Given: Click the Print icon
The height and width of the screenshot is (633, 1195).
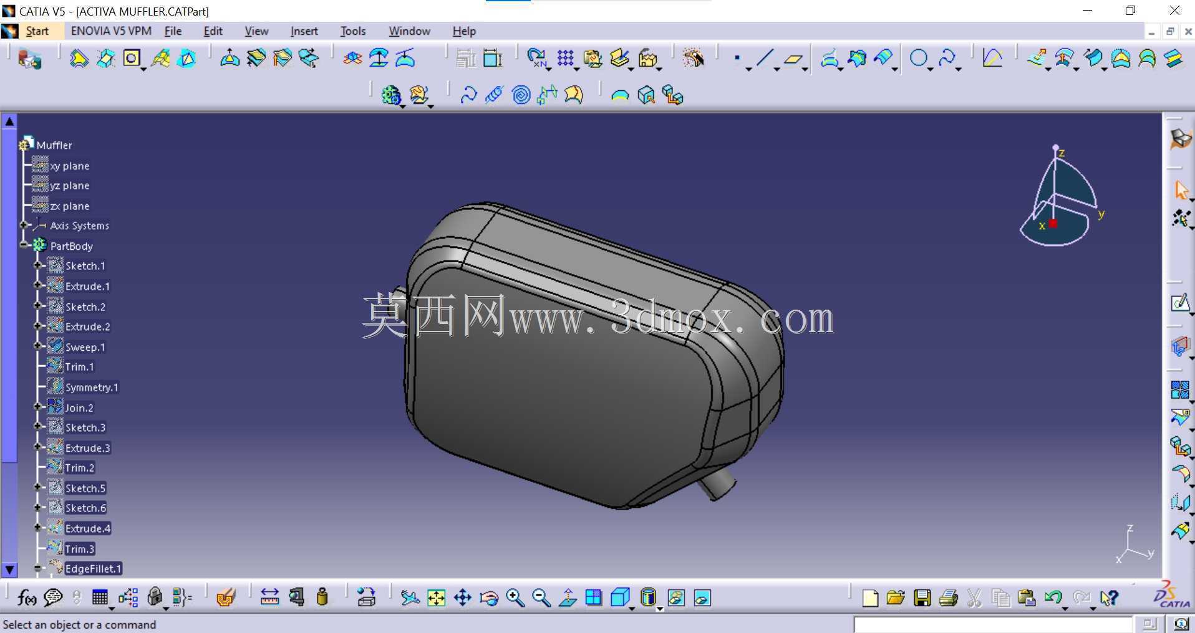Looking at the screenshot, I should (x=948, y=598).
